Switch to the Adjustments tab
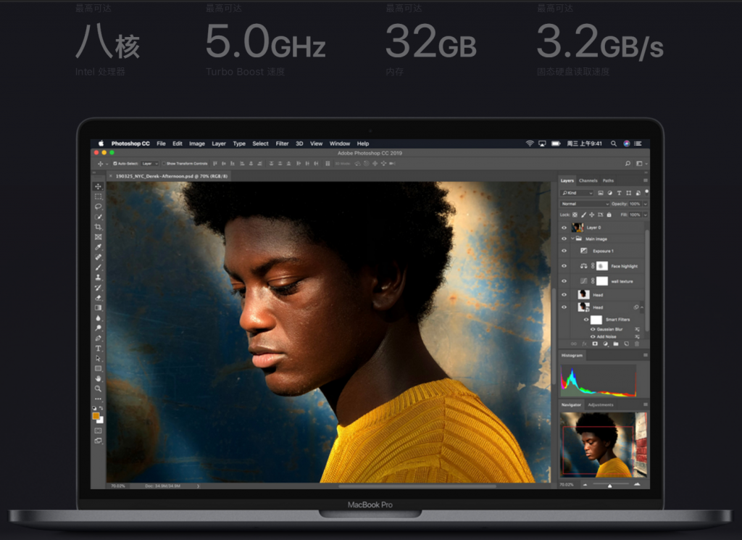Screen dimensions: 742x540 tap(601, 404)
